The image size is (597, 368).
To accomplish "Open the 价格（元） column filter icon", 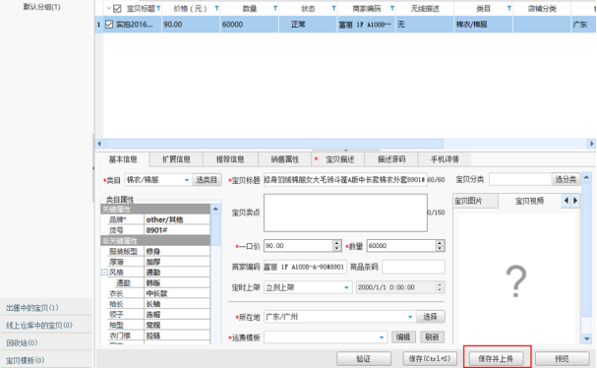I will tap(216, 9).
